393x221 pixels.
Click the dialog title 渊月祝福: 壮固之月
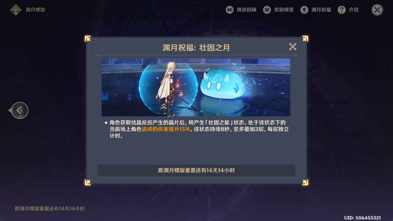(196, 48)
